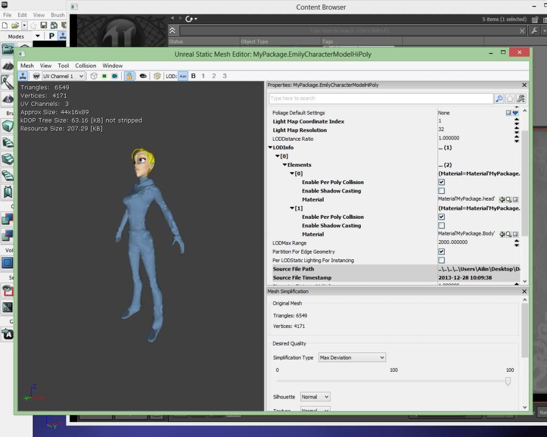Screen dimensions: 547x437
Task: Open UV Channel 1 dropdown
Action: pyautogui.click(x=64, y=76)
